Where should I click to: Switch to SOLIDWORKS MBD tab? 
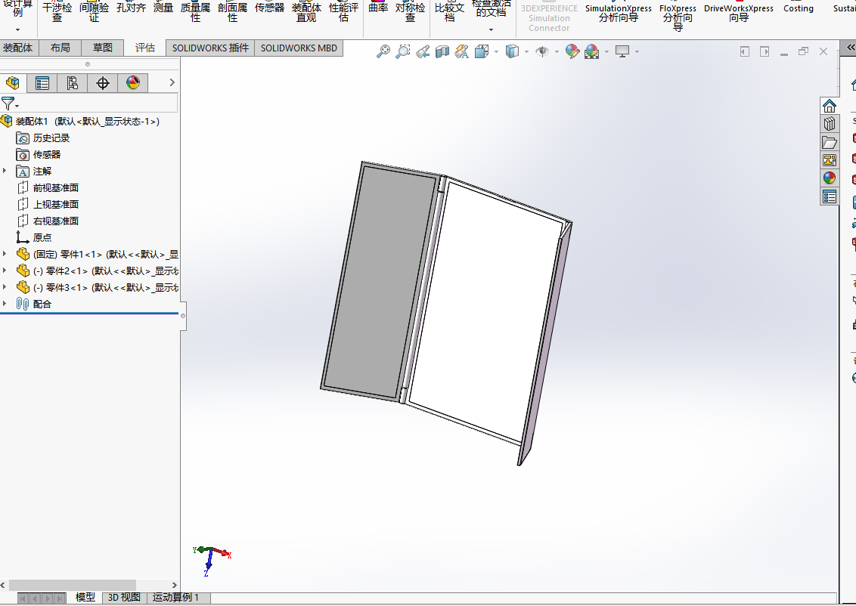(299, 48)
